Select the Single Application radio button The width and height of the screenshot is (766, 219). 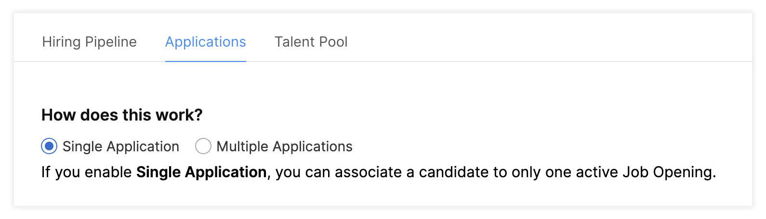coord(49,146)
